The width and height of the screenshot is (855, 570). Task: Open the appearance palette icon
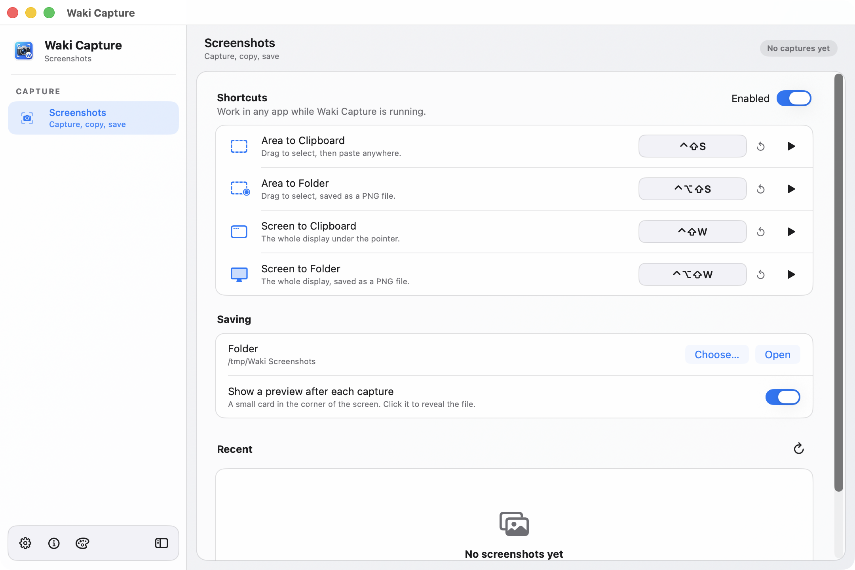coord(82,543)
